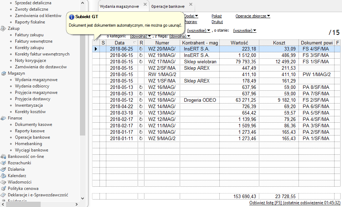Click the Zakup module icon in sidebar
The width and height of the screenshot is (342, 207).
click(x=4, y=28)
